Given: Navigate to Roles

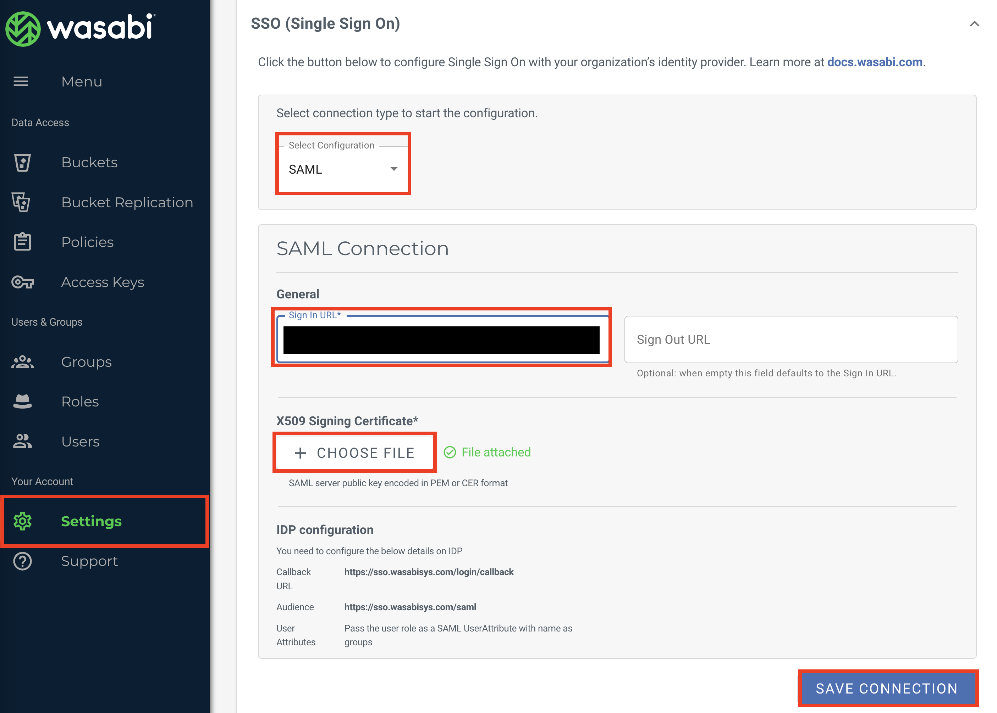Looking at the screenshot, I should [x=80, y=401].
